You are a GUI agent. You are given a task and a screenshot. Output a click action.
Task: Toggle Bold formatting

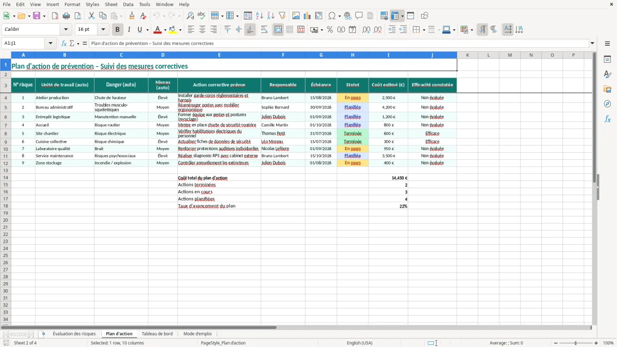pos(118,30)
